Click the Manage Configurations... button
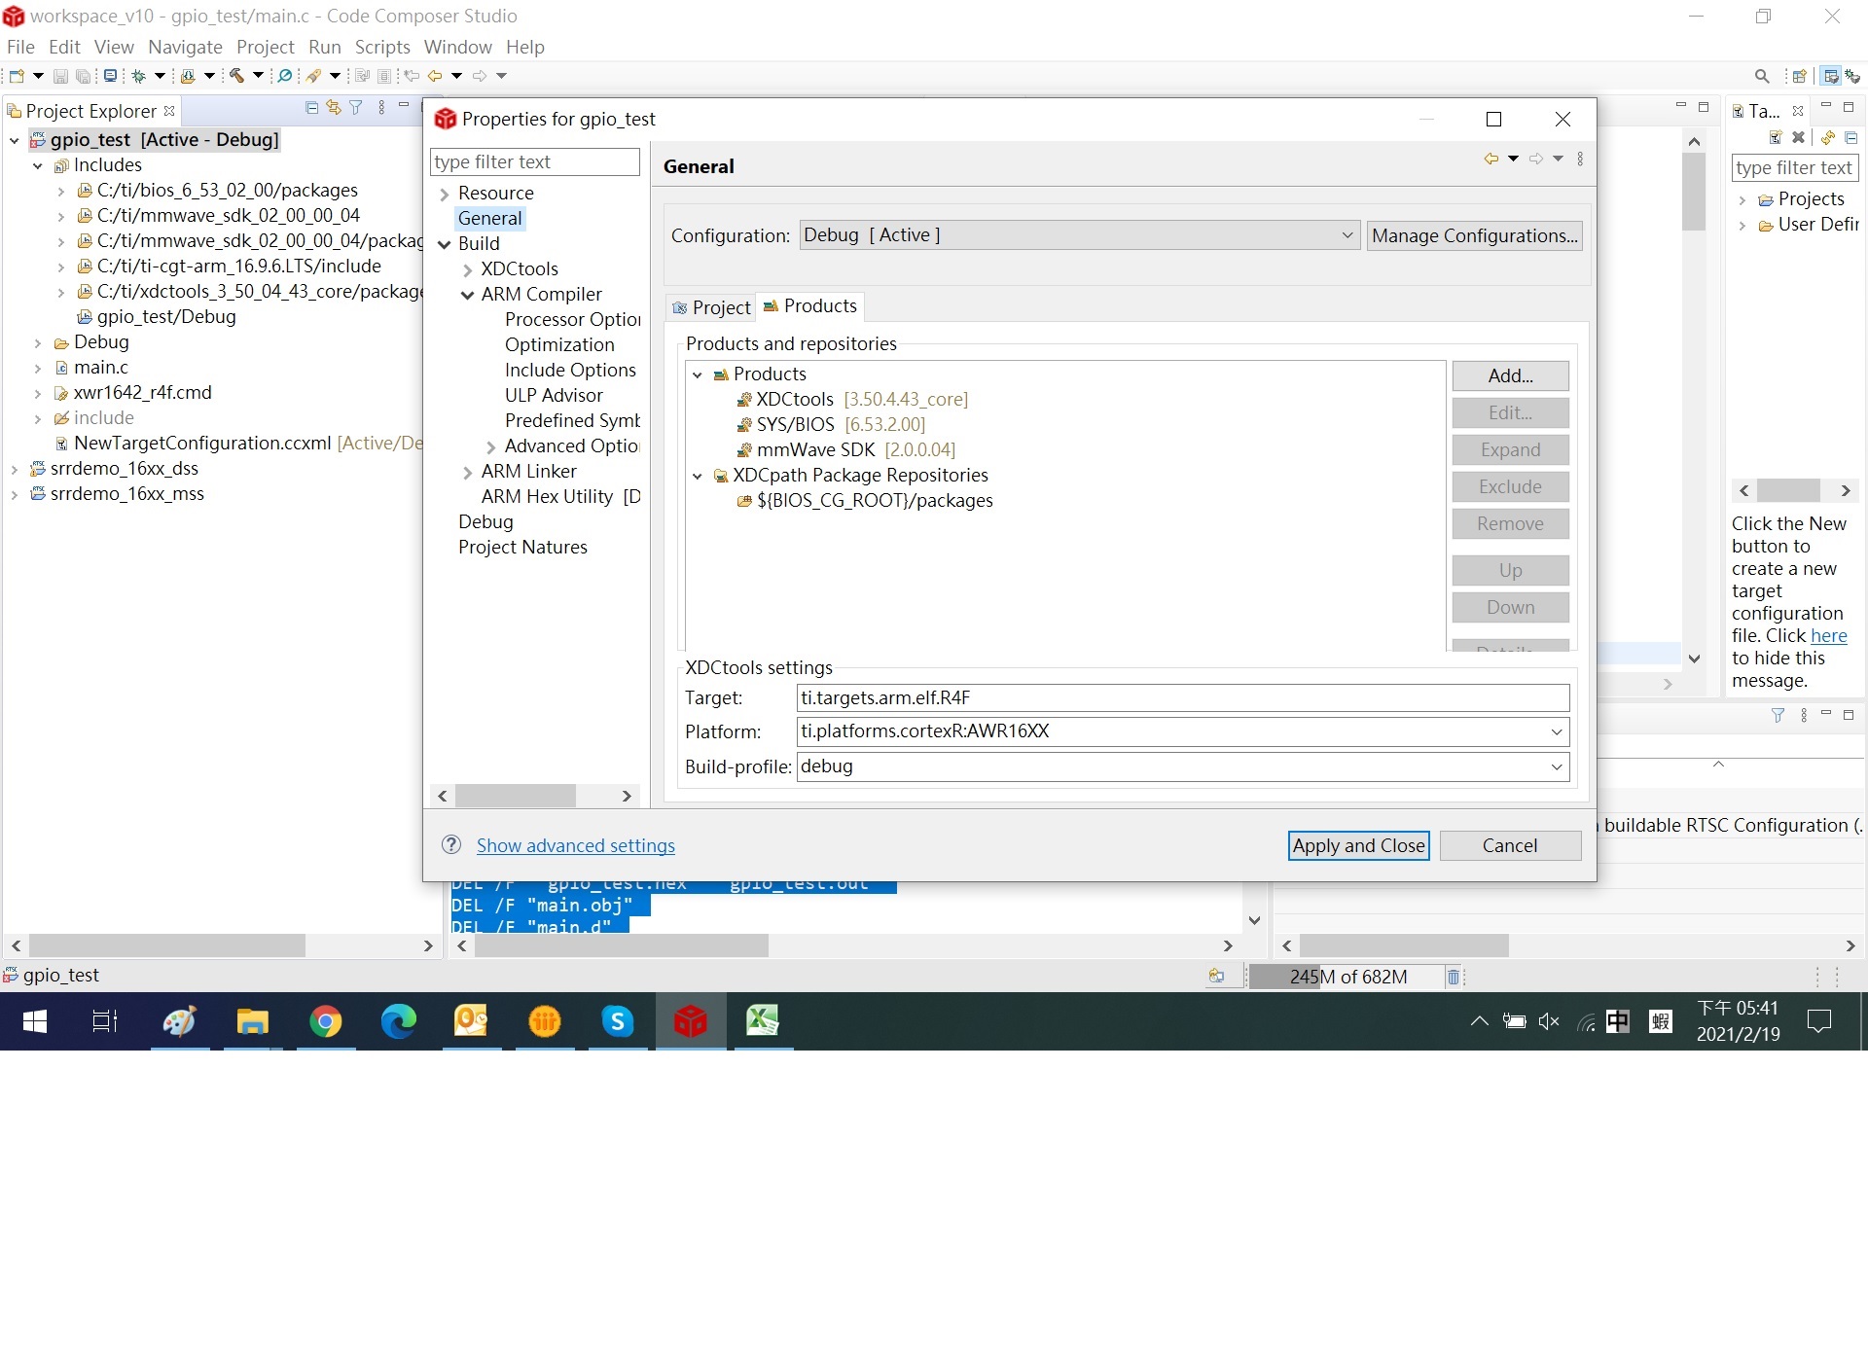 1474,235
